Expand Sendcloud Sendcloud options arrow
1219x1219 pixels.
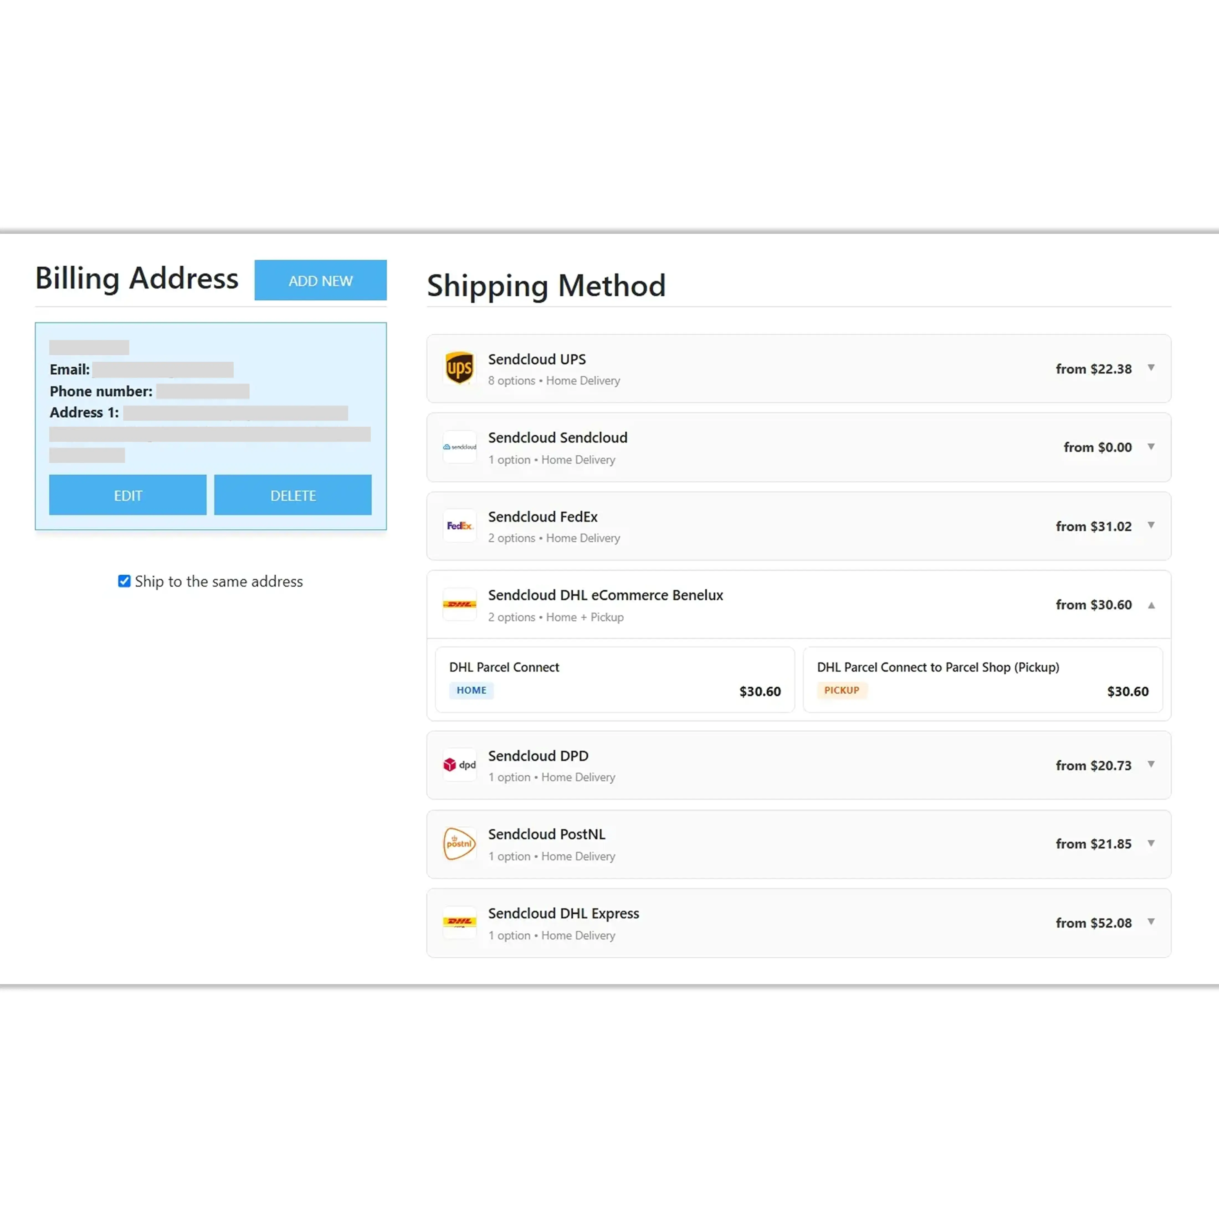(1151, 447)
